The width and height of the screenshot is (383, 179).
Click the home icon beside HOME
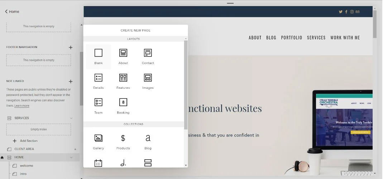pyautogui.click(x=2, y=158)
